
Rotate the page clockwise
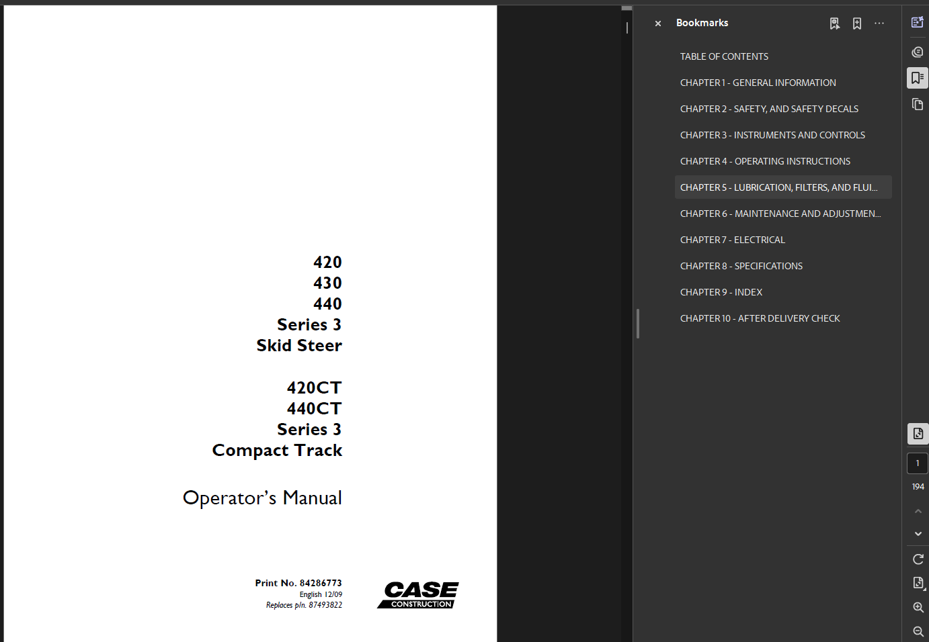tap(918, 559)
